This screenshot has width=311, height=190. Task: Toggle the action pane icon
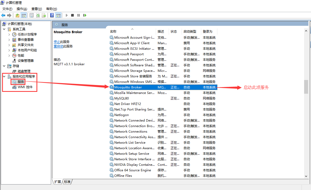point(58,15)
